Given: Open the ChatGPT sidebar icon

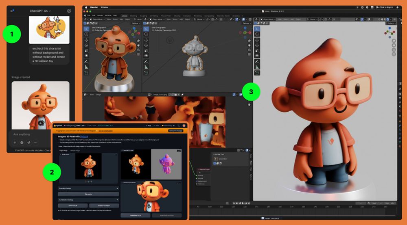Looking at the screenshot, I should pos(12,11).
